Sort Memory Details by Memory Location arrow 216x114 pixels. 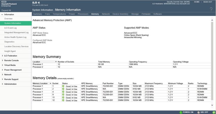(x=50, y=83)
